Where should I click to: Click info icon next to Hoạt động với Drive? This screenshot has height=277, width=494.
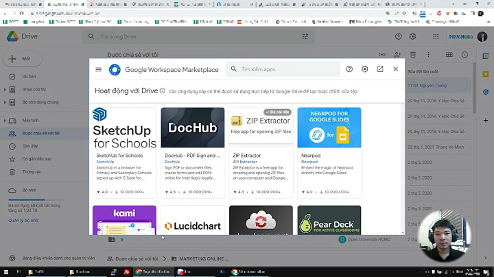point(162,91)
